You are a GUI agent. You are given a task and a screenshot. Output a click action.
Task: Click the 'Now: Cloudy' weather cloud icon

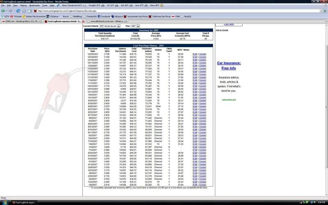click(x=84, y=5)
